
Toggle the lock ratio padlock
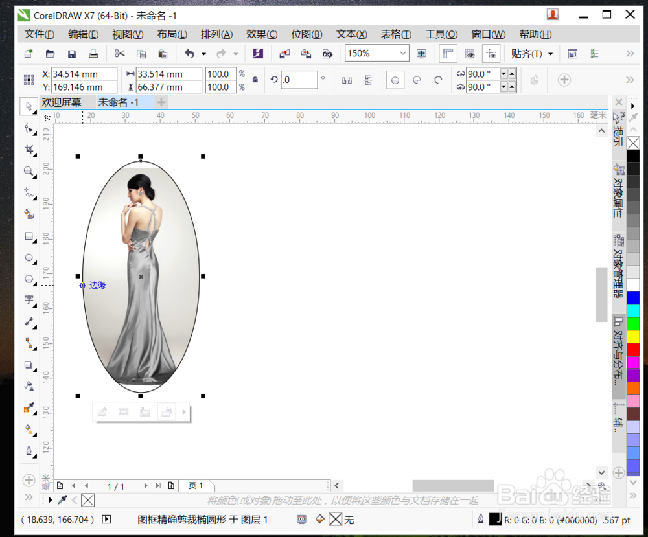(x=255, y=80)
